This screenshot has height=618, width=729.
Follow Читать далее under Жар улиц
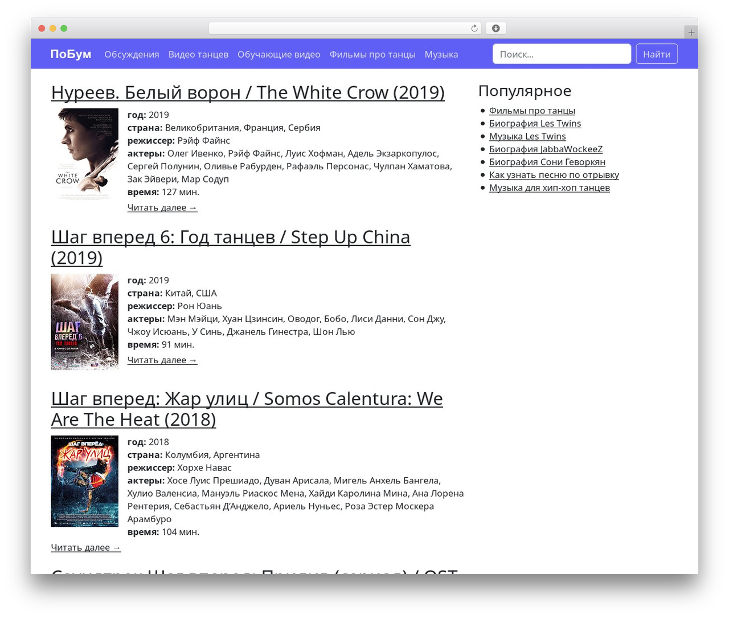pos(86,547)
